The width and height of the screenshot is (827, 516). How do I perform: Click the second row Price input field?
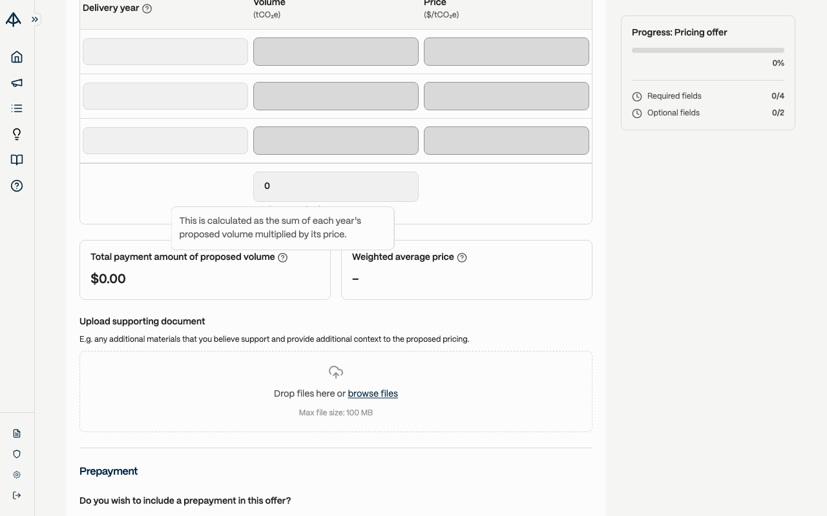(x=507, y=96)
